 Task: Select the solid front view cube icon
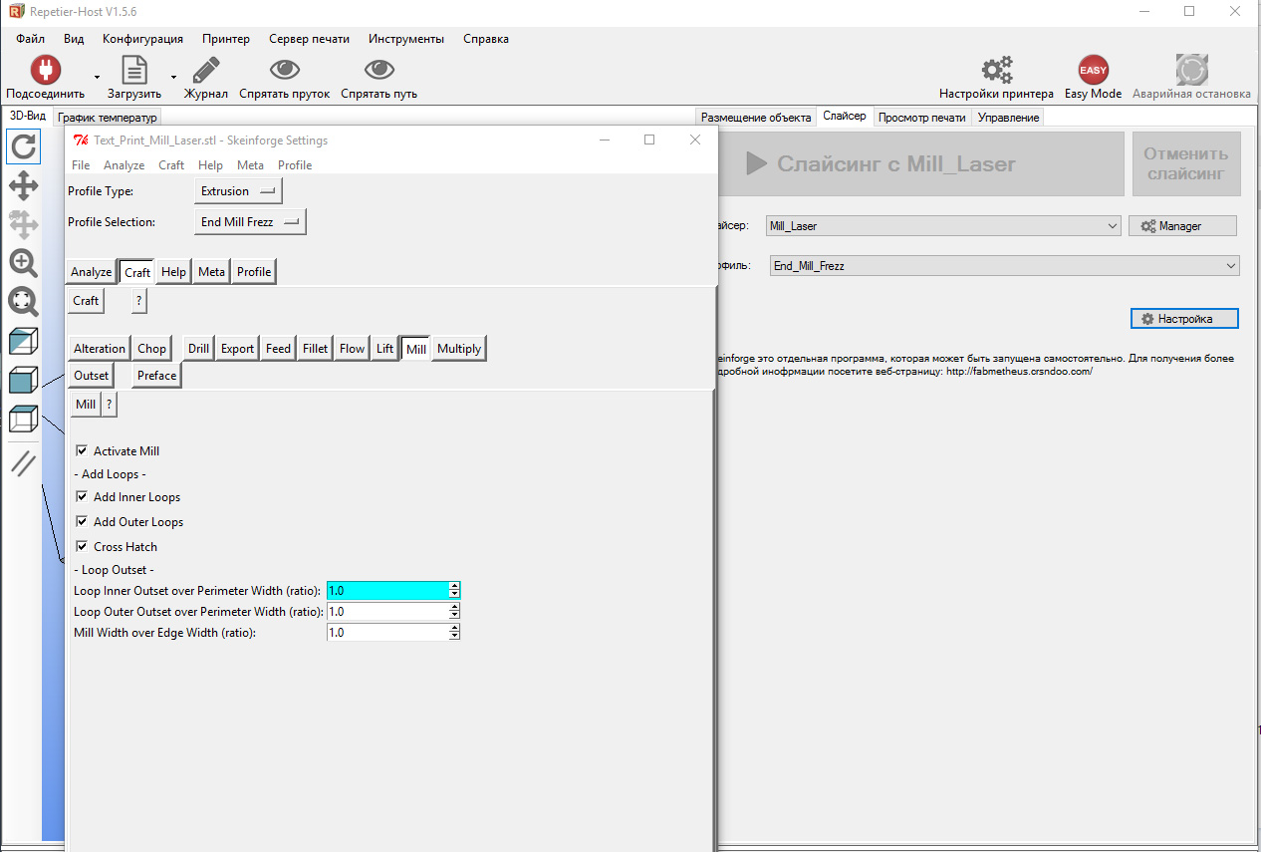coord(23,380)
